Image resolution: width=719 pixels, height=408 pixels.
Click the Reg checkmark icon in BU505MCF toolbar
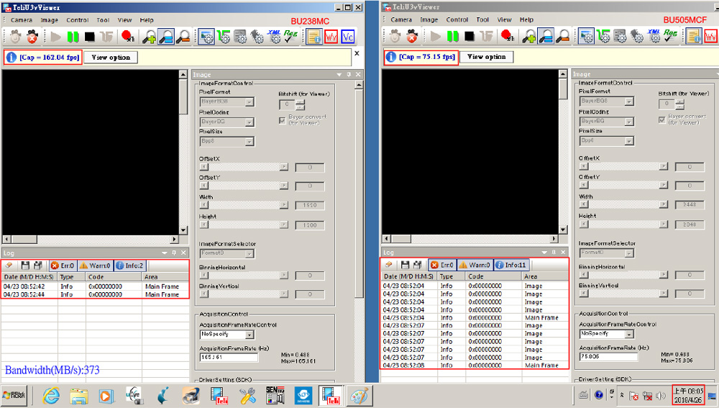tap(670, 36)
